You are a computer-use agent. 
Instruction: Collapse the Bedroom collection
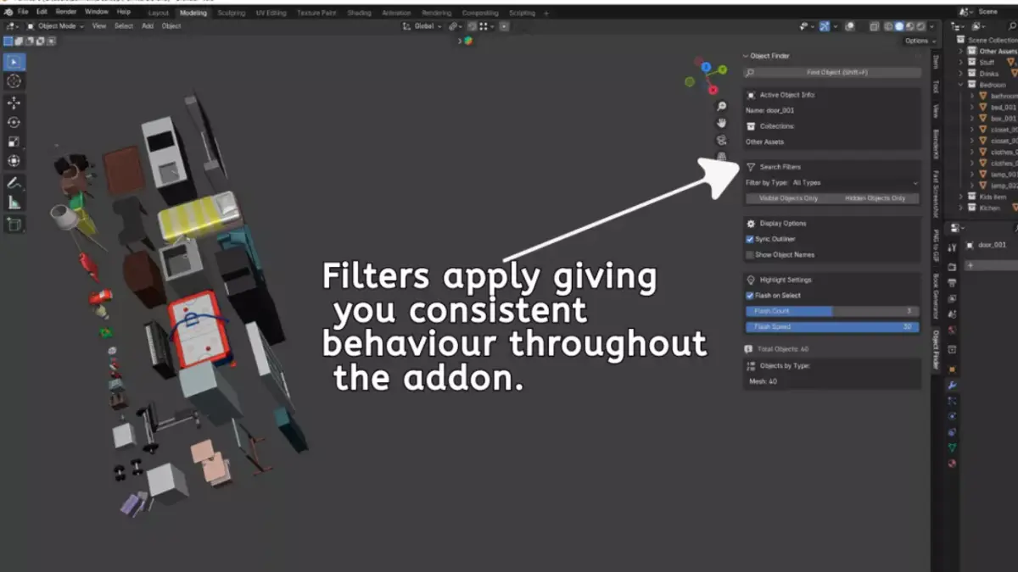click(x=962, y=85)
